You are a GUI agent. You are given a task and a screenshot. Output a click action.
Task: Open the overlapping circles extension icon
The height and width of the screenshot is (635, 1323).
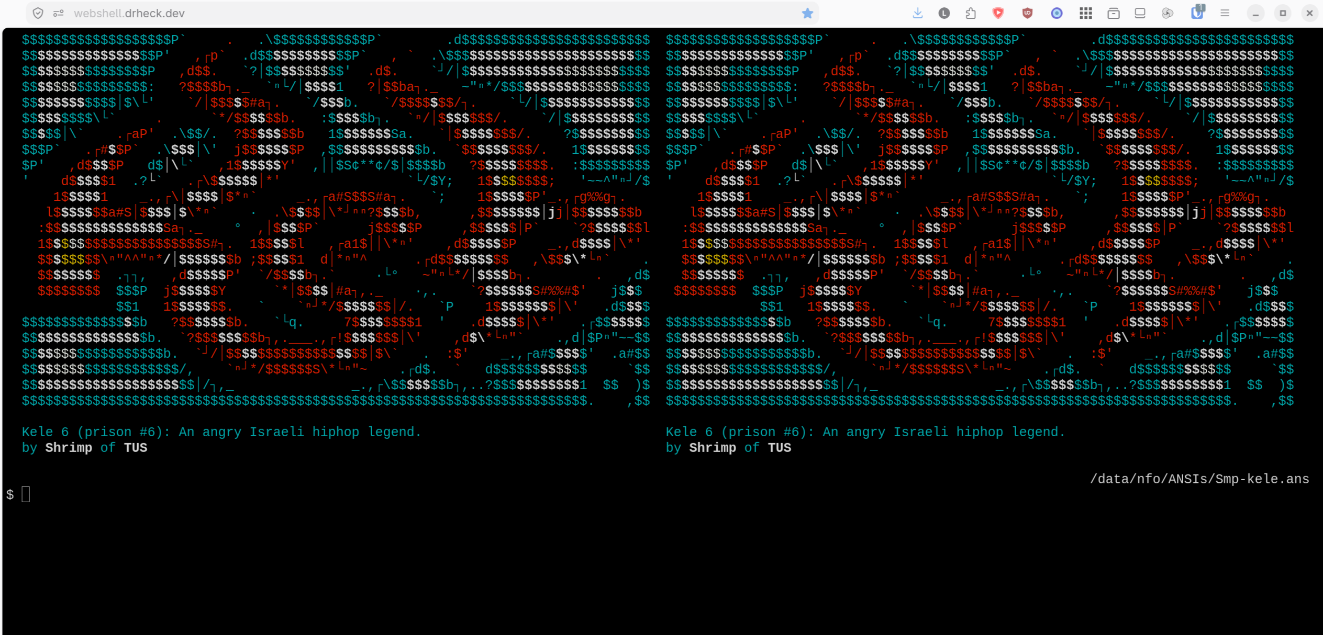[1167, 13]
